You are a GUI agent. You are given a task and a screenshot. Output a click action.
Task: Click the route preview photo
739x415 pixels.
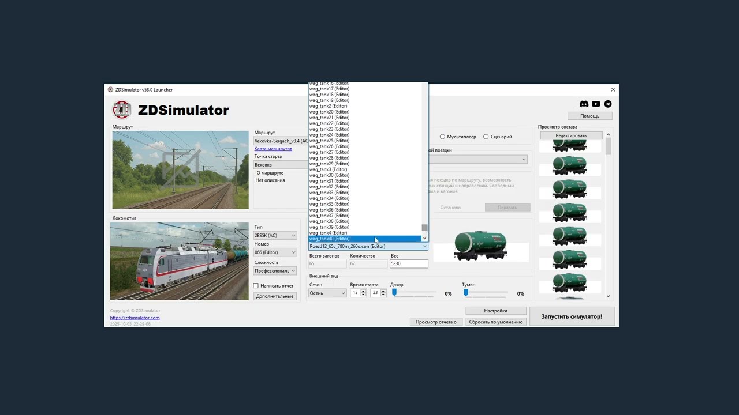pyautogui.click(x=180, y=170)
